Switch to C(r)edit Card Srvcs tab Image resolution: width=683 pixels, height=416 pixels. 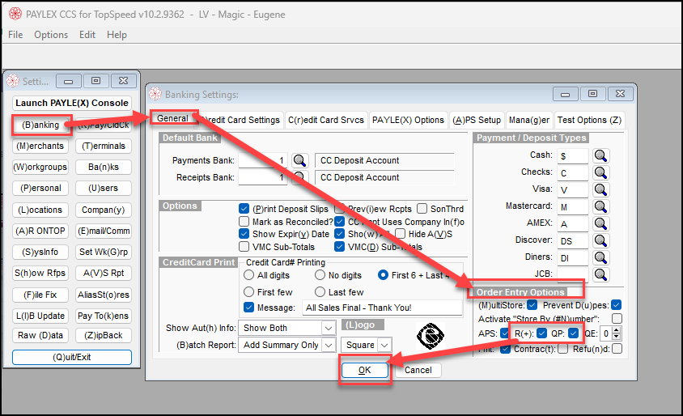tap(326, 120)
